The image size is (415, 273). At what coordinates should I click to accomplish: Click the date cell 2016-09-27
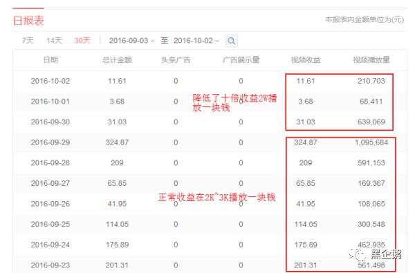point(50,183)
